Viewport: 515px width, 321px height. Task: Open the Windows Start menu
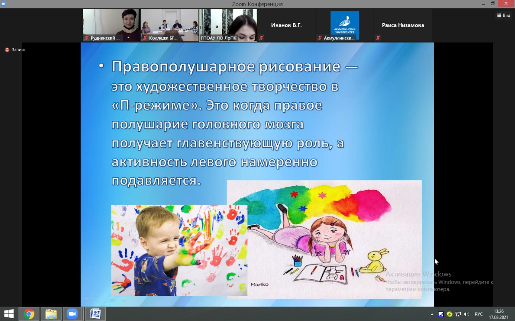pyautogui.click(x=8, y=314)
